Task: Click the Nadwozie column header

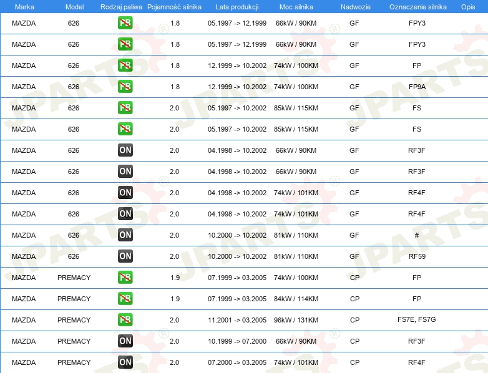Action: (x=356, y=7)
